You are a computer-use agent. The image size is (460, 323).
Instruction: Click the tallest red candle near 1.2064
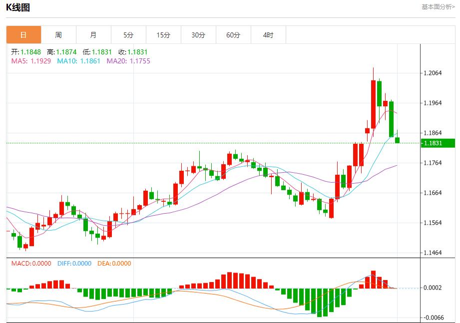click(x=373, y=104)
